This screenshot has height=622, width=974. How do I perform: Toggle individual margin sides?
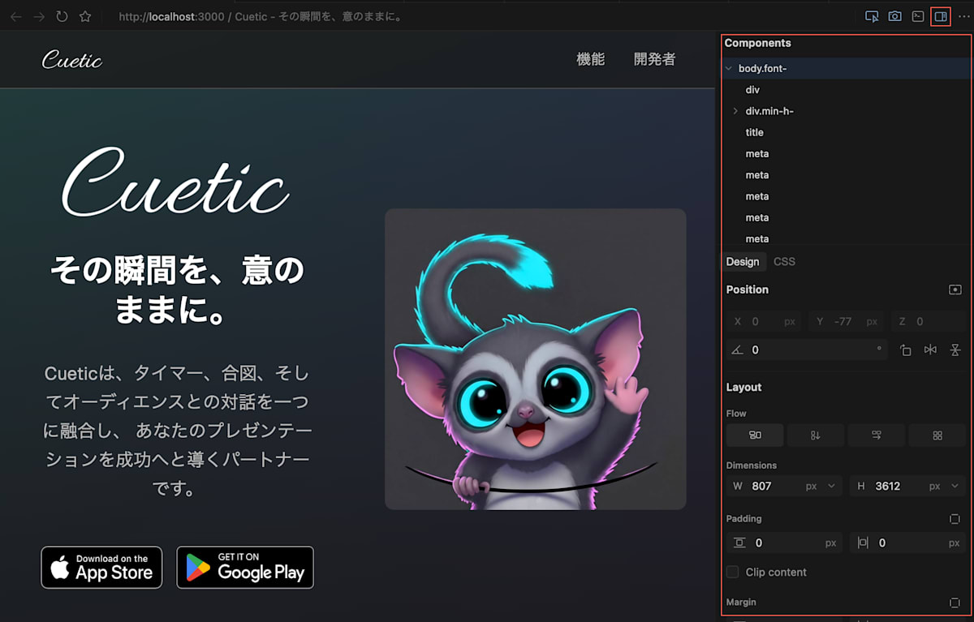[x=955, y=603]
